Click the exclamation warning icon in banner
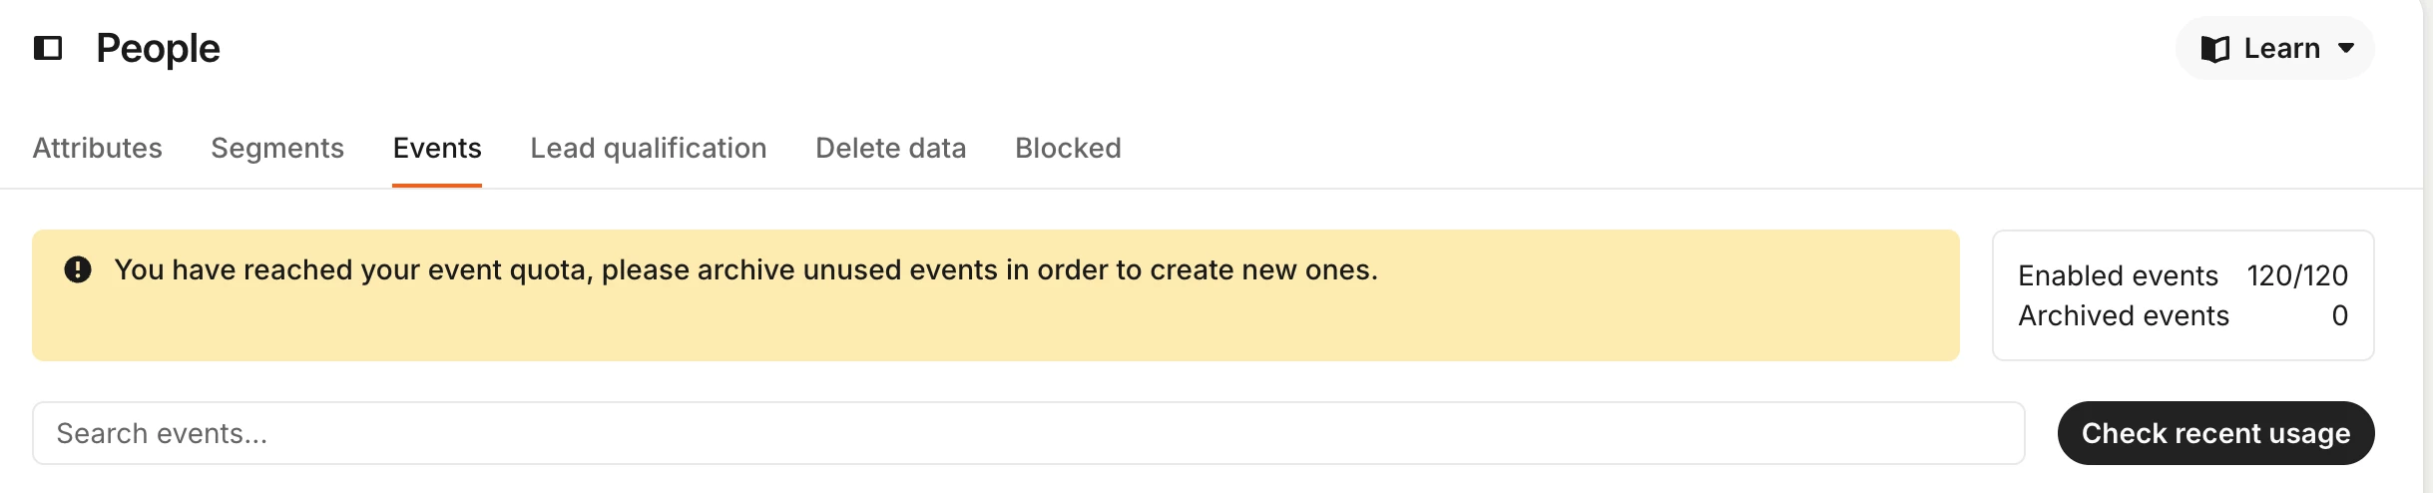The height and width of the screenshot is (493, 2433). 78,269
